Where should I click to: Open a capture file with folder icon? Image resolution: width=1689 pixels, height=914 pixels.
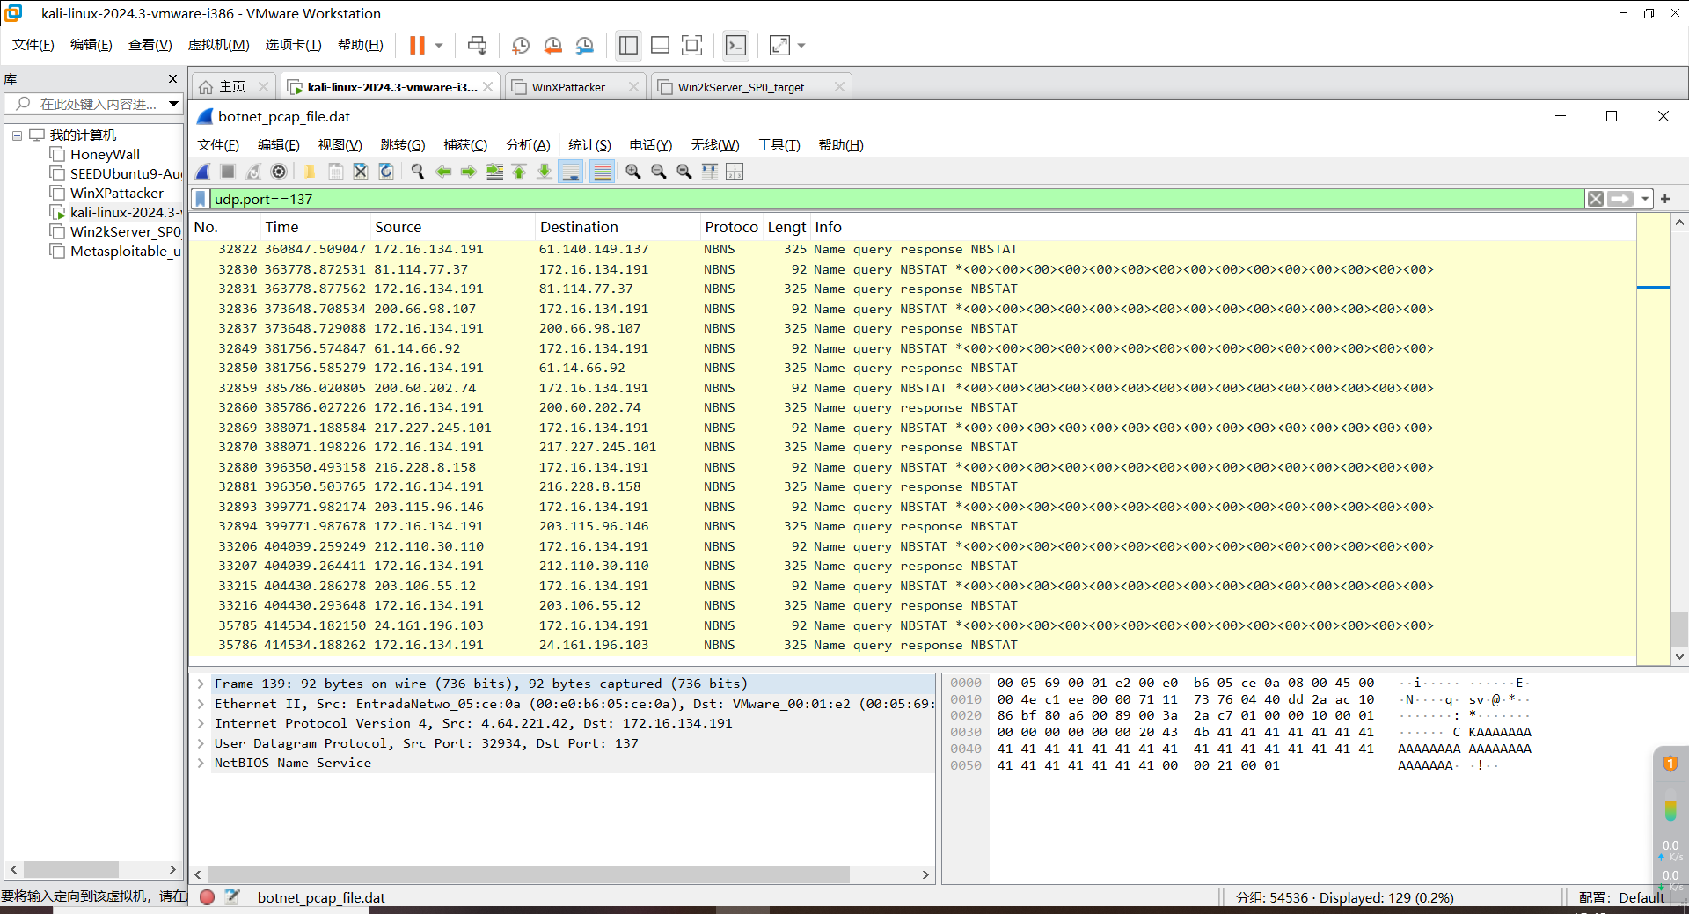click(310, 172)
